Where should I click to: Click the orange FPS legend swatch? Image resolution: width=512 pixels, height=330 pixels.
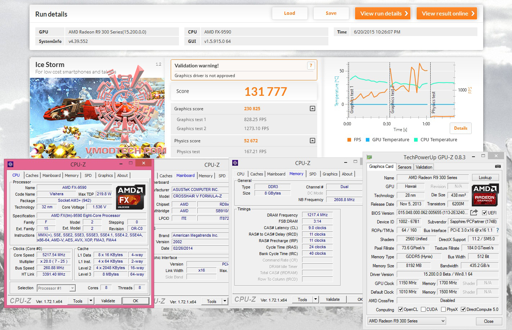349,140
